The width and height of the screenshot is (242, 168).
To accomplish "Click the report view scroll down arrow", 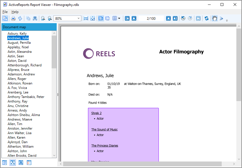I will [x=239, y=159].
